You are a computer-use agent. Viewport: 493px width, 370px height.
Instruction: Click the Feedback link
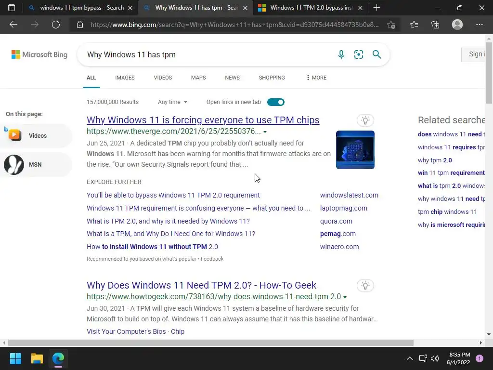click(212, 259)
